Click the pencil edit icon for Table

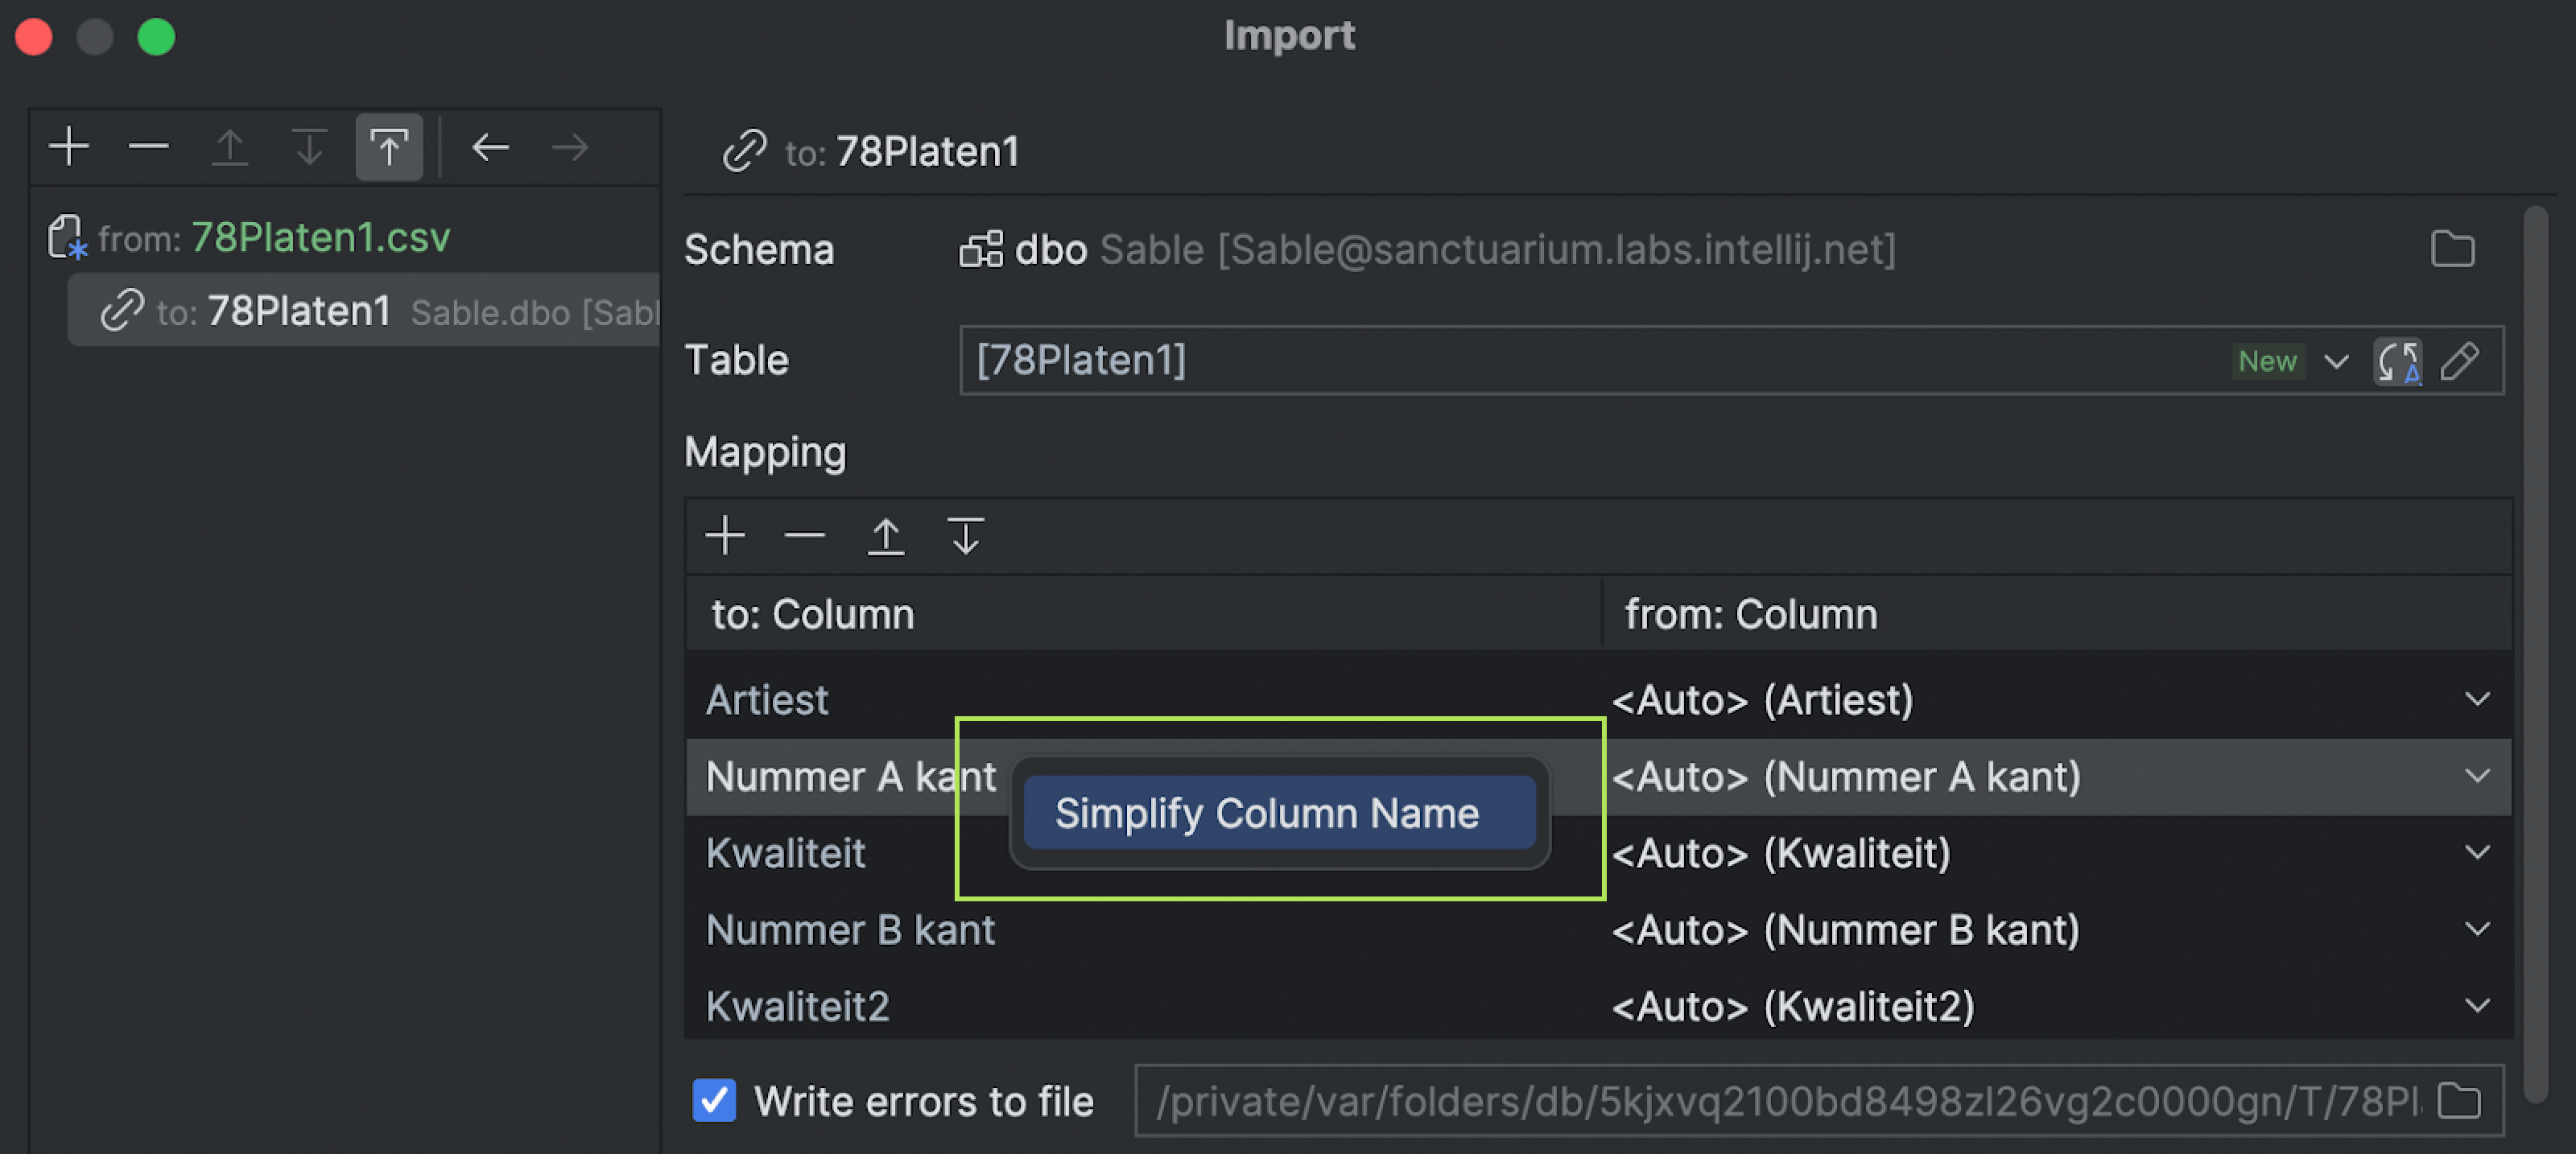click(2460, 361)
